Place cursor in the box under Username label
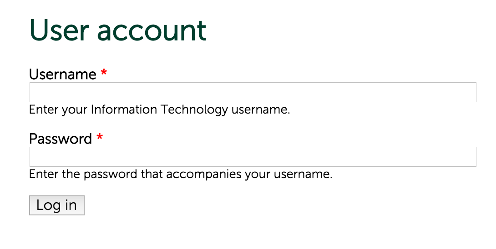 click(253, 92)
